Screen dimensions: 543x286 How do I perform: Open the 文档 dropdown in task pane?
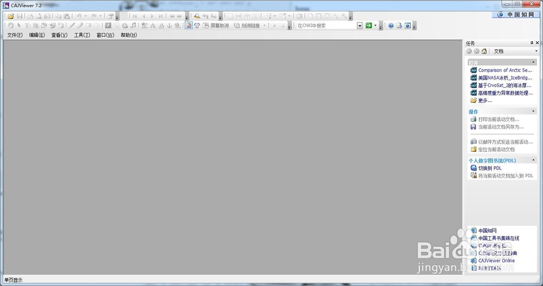tap(536, 51)
